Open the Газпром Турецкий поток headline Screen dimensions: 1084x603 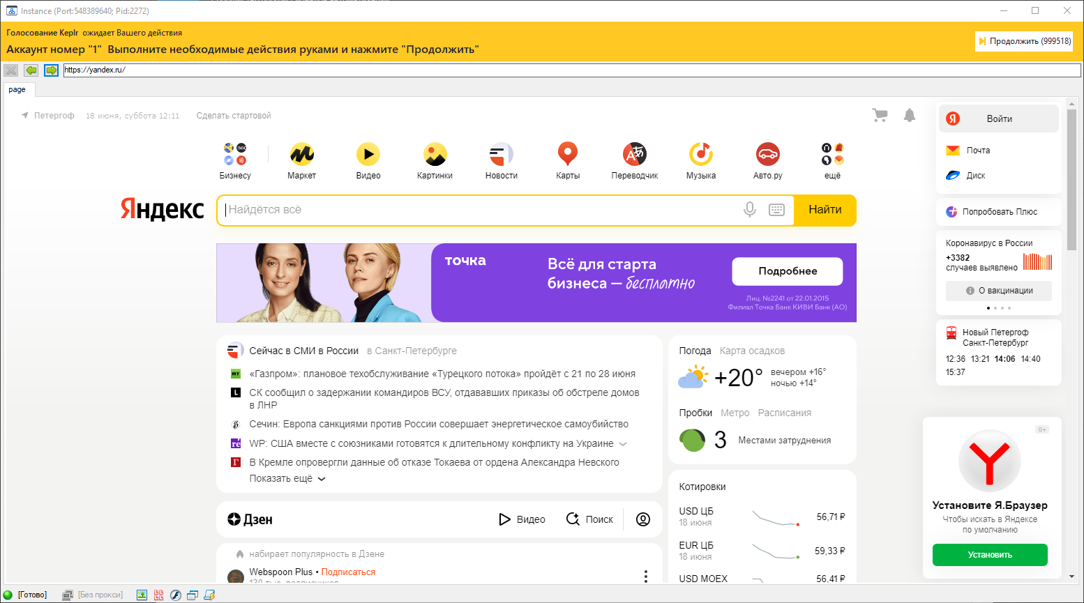(x=442, y=374)
